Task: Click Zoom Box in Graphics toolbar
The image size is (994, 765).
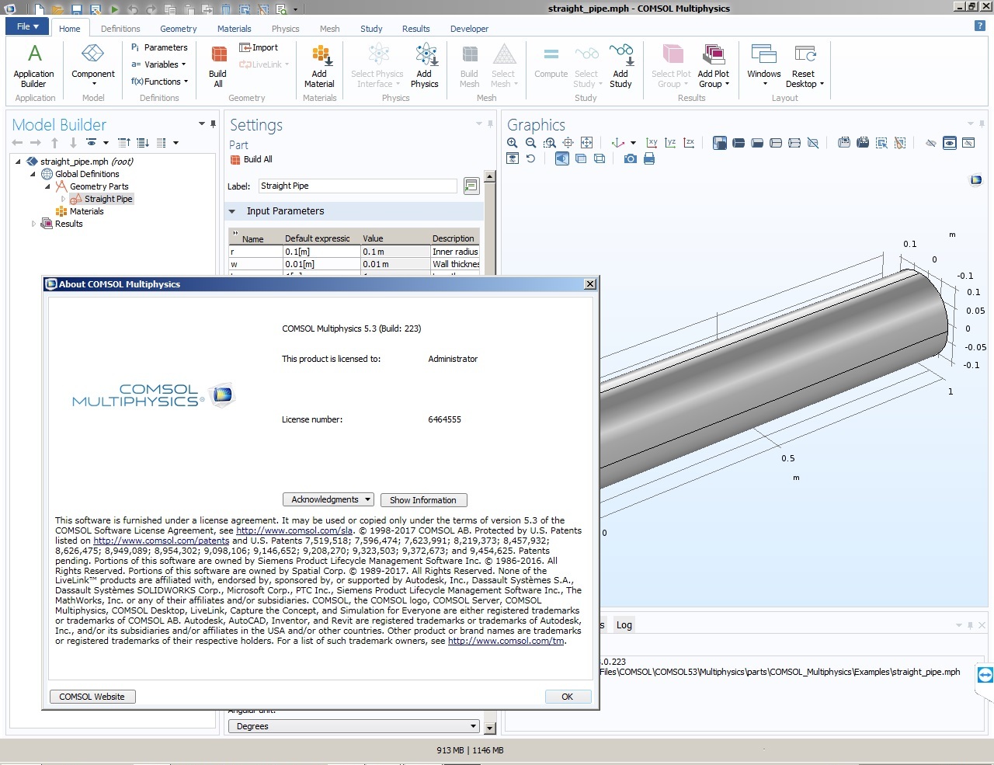Action: [550, 143]
